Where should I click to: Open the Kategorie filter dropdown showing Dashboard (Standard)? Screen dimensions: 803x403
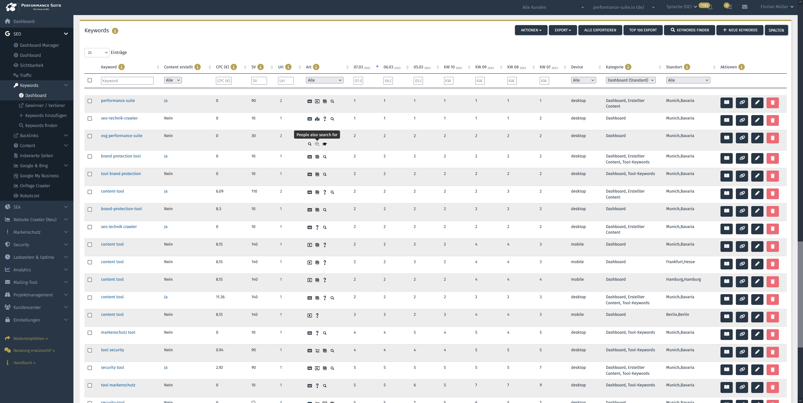tap(630, 80)
